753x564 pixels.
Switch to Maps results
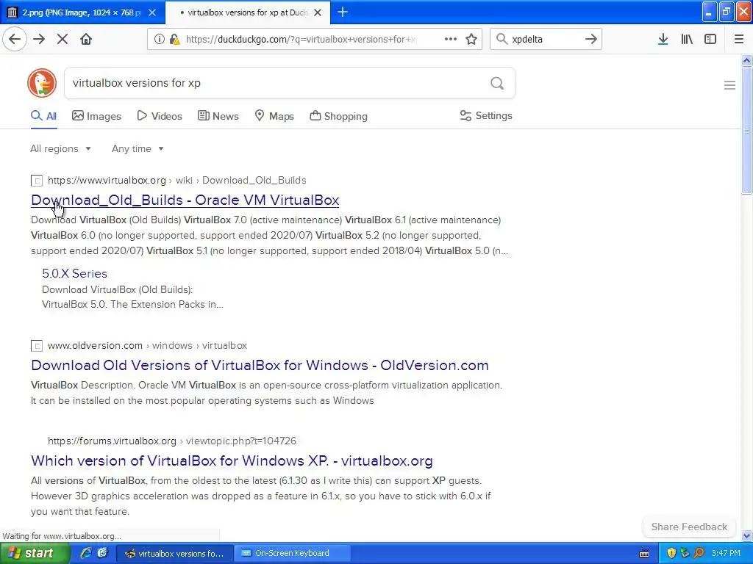tap(274, 116)
